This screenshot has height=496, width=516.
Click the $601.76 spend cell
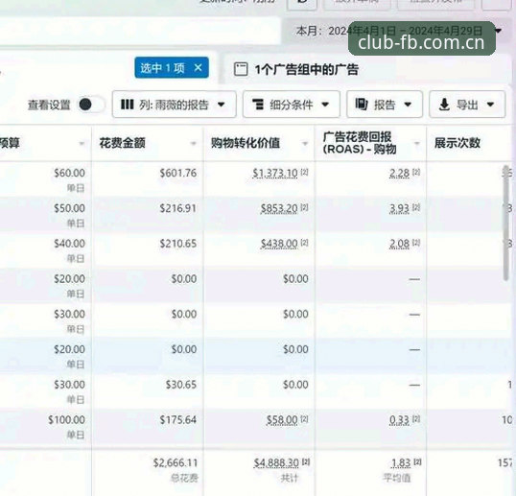tap(178, 173)
